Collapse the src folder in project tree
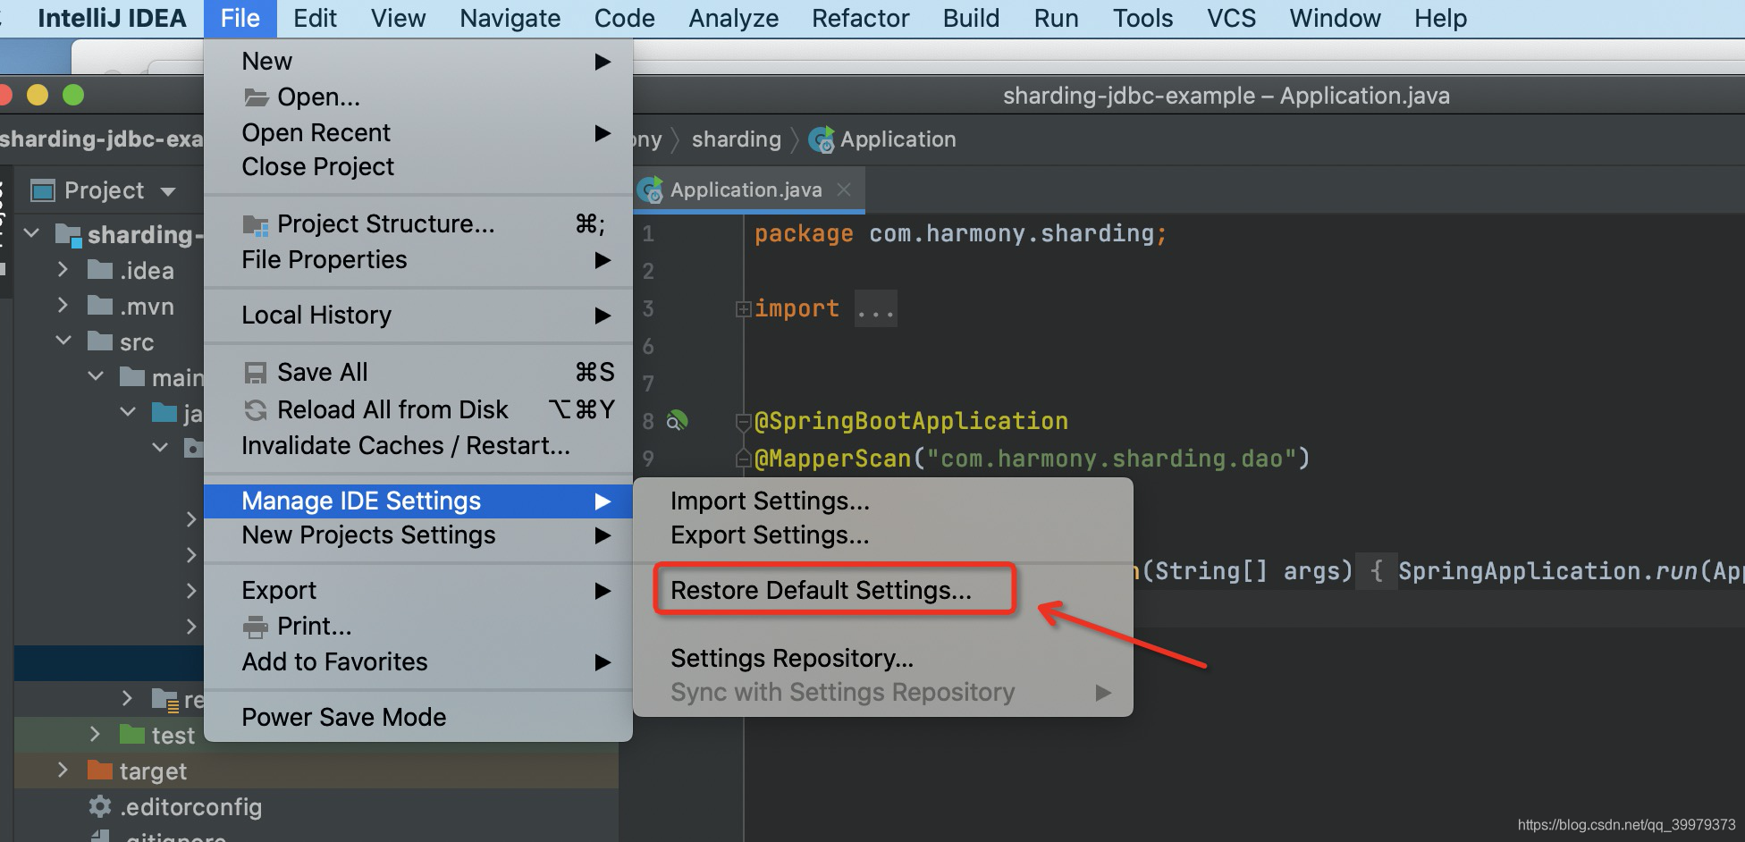The image size is (1745, 842). [x=63, y=341]
